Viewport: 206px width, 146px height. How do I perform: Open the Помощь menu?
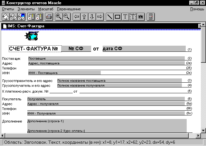(197, 9)
